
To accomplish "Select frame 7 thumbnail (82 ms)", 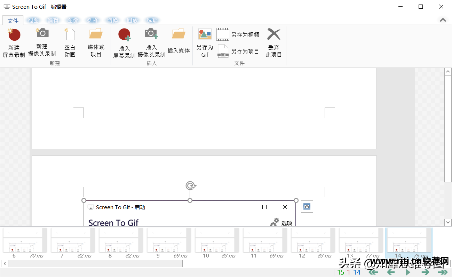I will (x=73, y=243).
